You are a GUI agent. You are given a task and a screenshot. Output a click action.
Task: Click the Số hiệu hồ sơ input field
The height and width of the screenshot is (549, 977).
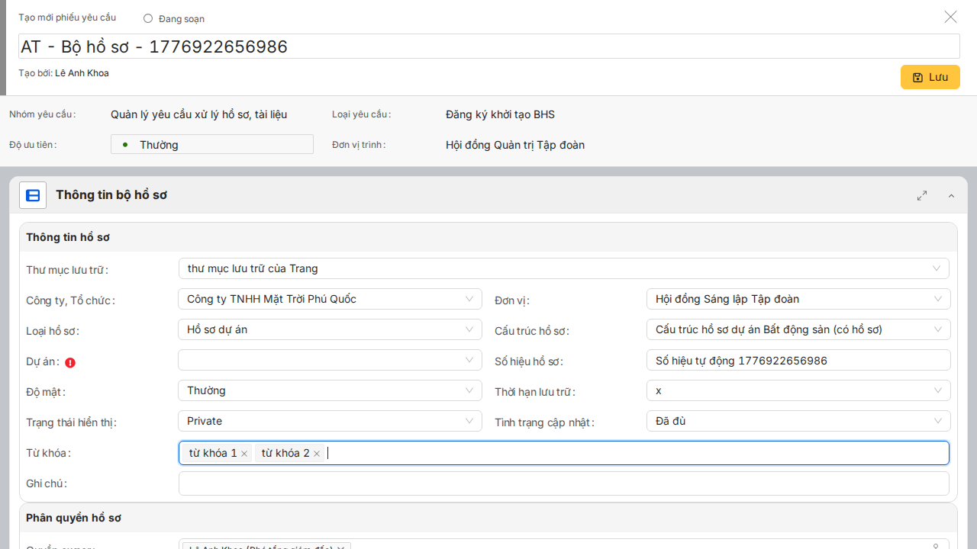point(798,360)
